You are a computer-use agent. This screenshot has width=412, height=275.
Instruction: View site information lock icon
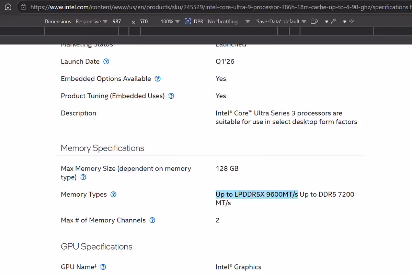(x=23, y=7)
